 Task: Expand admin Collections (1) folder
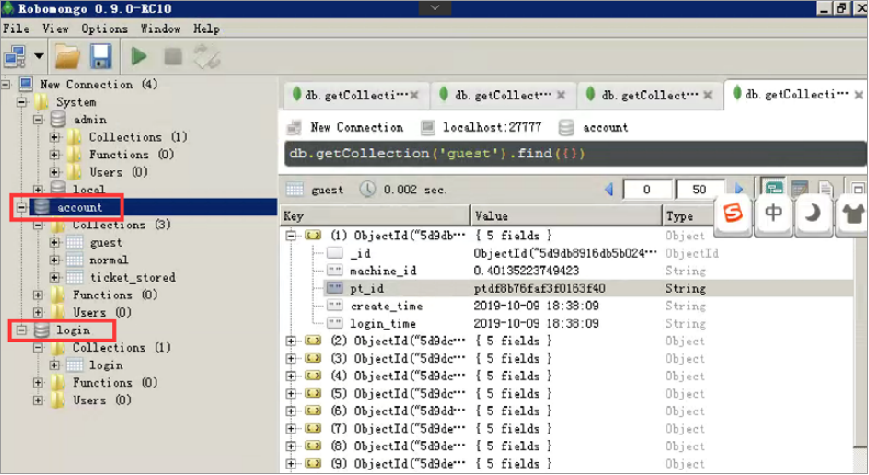[54, 137]
